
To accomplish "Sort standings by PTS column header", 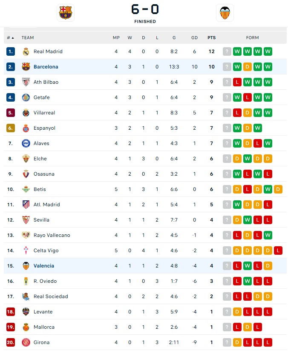I will pos(212,38).
